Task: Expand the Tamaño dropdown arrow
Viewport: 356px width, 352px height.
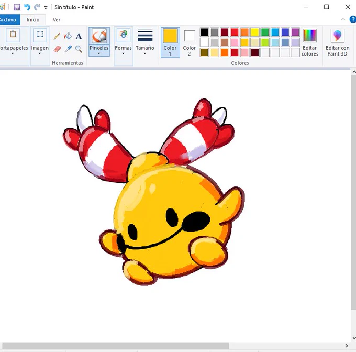Action: pos(145,54)
